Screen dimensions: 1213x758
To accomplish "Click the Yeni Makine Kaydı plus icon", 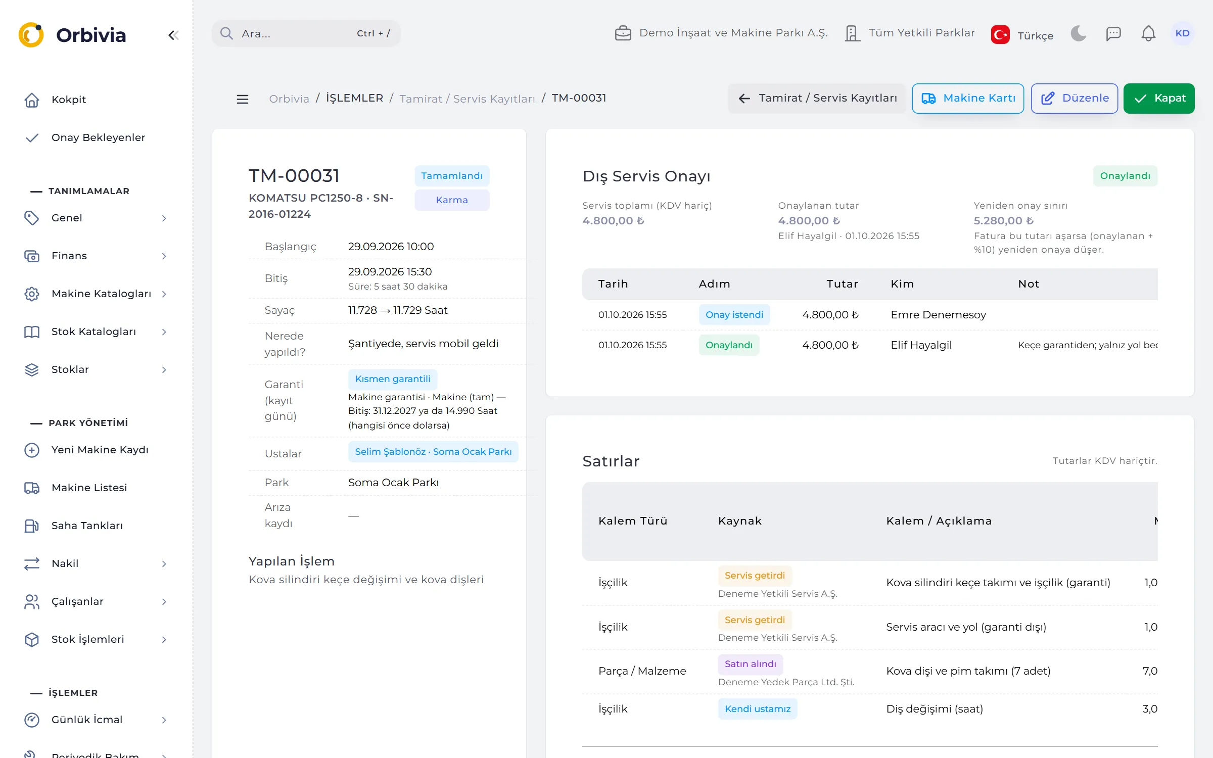I will pyautogui.click(x=32, y=450).
